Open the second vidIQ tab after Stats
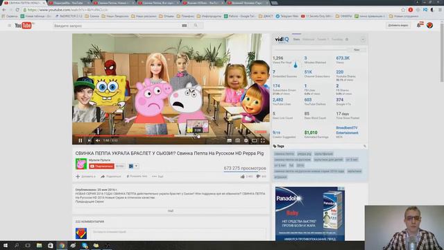 pos(308,40)
